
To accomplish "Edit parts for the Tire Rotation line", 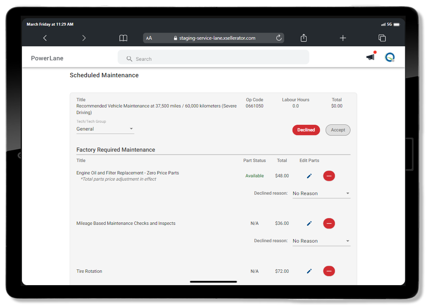I will point(309,271).
